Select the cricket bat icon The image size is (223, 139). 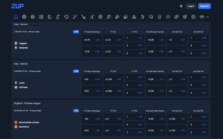tap(92, 17)
